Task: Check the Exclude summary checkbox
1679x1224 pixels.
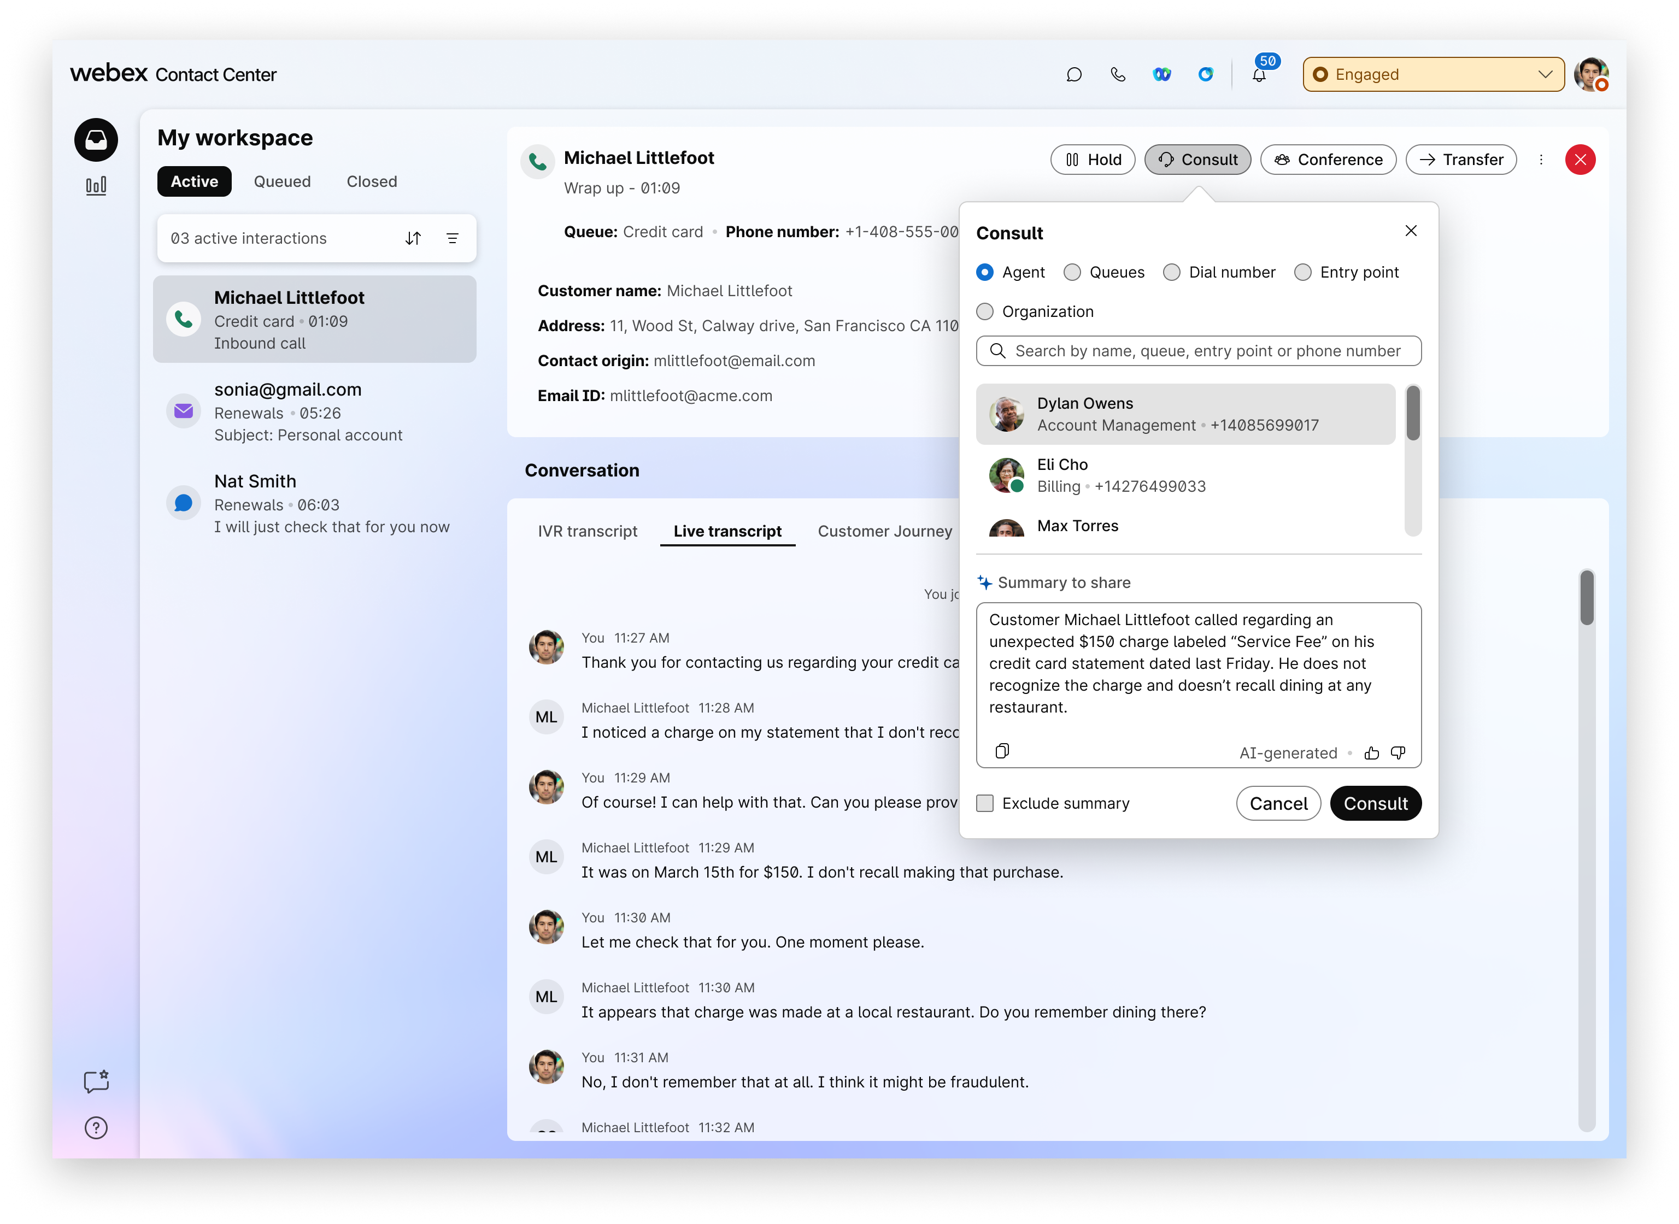Action: [985, 803]
